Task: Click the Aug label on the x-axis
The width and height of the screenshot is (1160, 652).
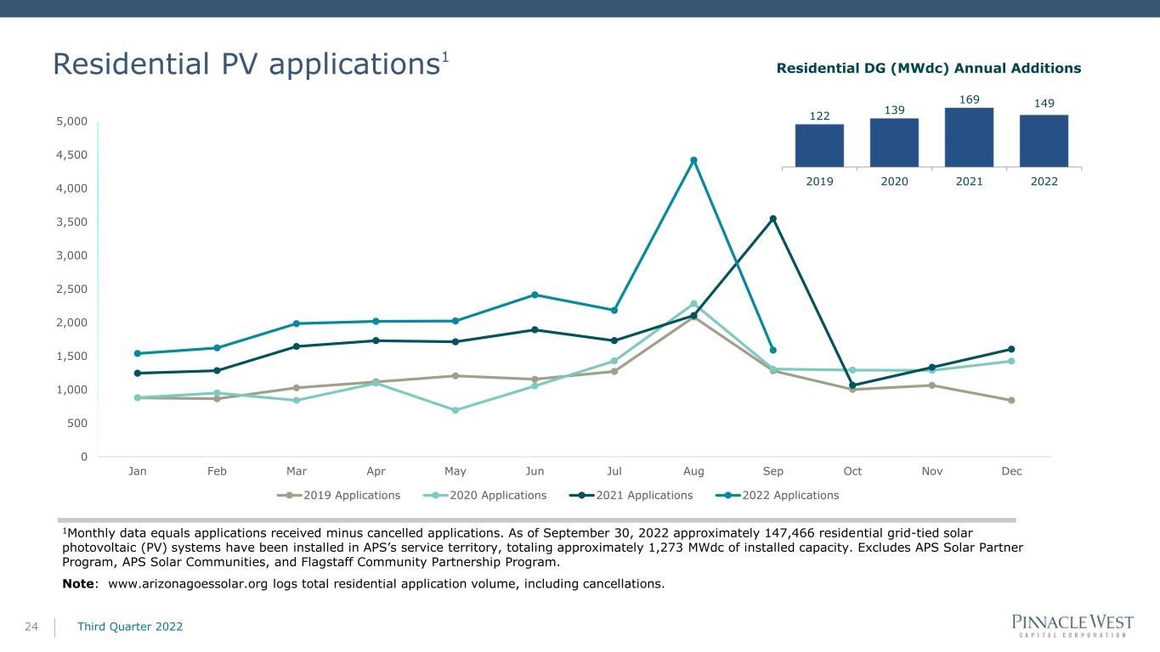Action: point(693,471)
